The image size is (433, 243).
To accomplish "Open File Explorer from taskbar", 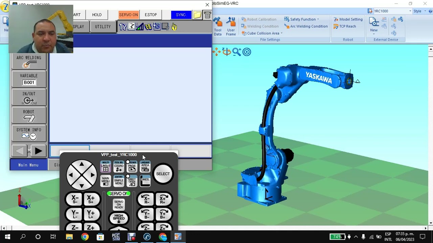I will pyautogui.click(x=69, y=237).
